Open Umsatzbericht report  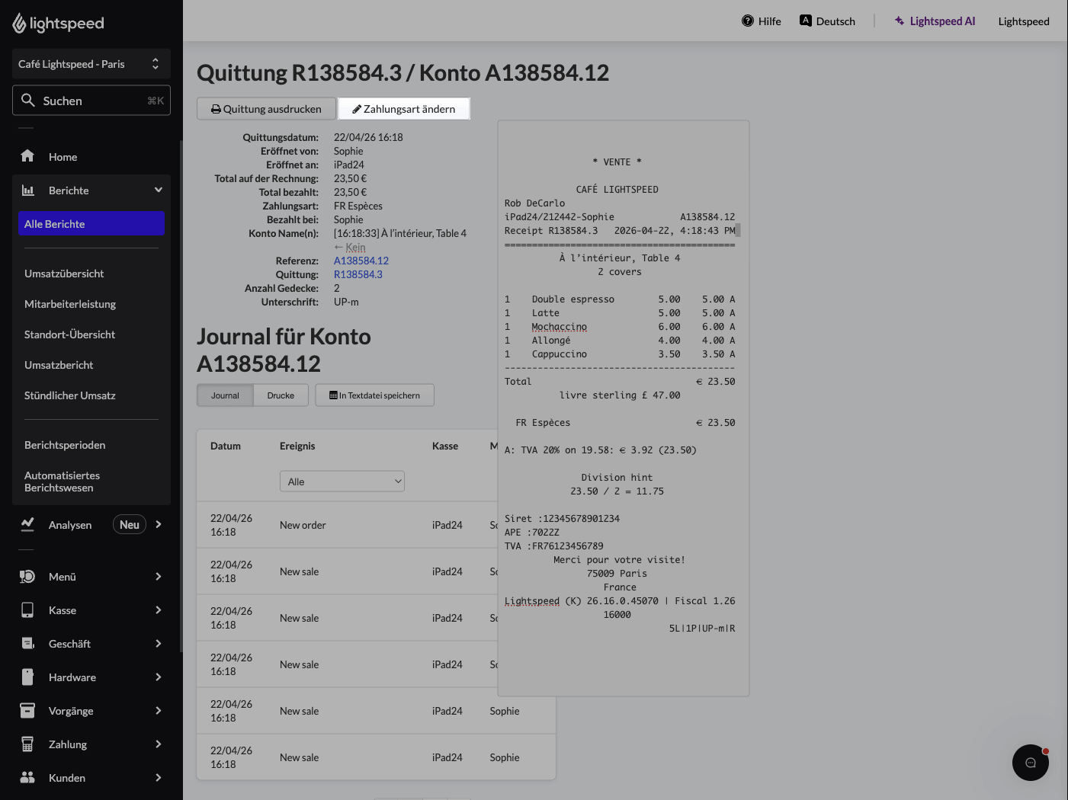[59, 365]
